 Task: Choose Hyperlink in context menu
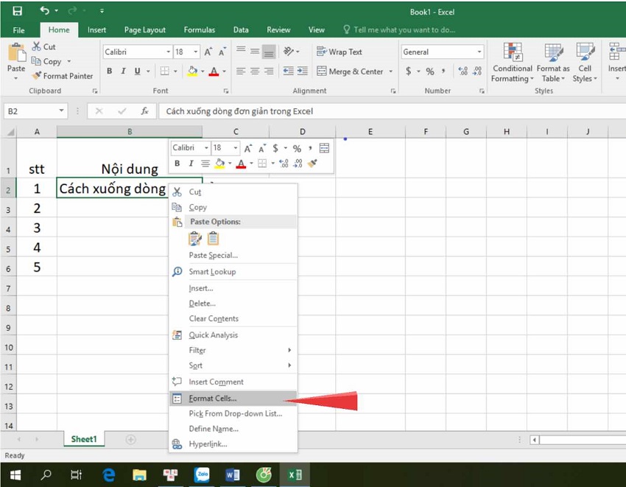(233, 444)
